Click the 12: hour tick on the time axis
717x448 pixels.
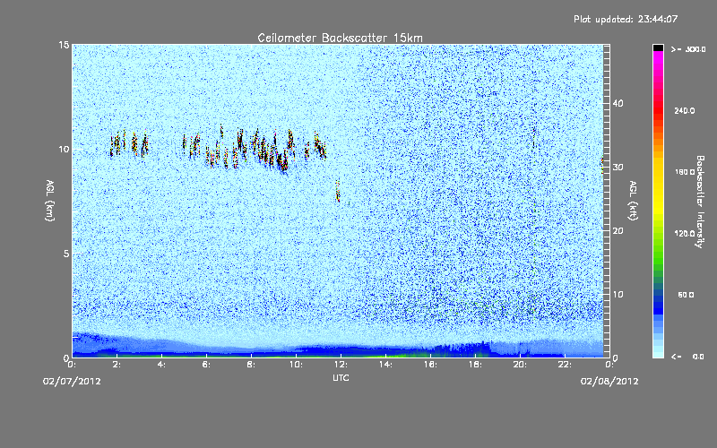tap(341, 365)
